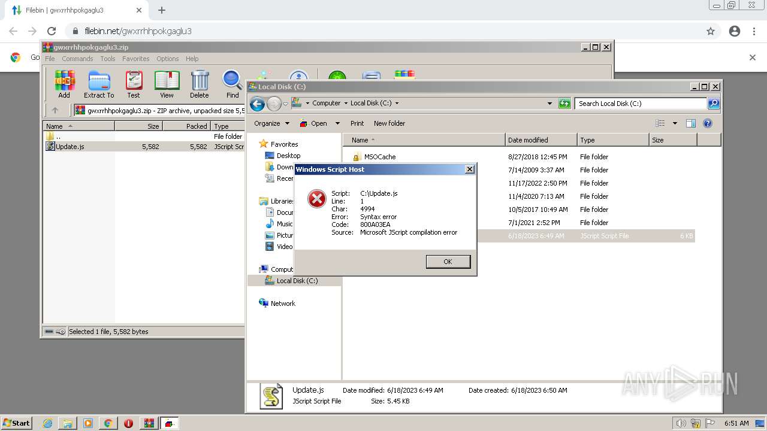Run the Test archive tool in WinRAR
Viewport: 767px width, 431px height.
tap(134, 84)
